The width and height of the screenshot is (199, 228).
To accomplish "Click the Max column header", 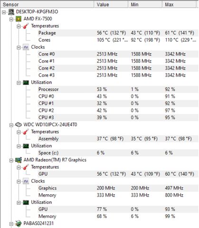I will [179, 4].
